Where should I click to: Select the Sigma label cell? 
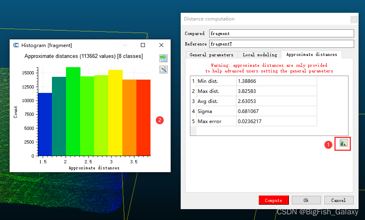216,111
